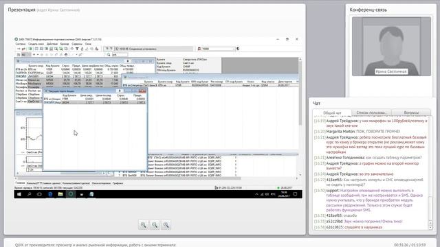
Task: Click the magnifier search icon in QUIK toolbar
Action: point(109,55)
